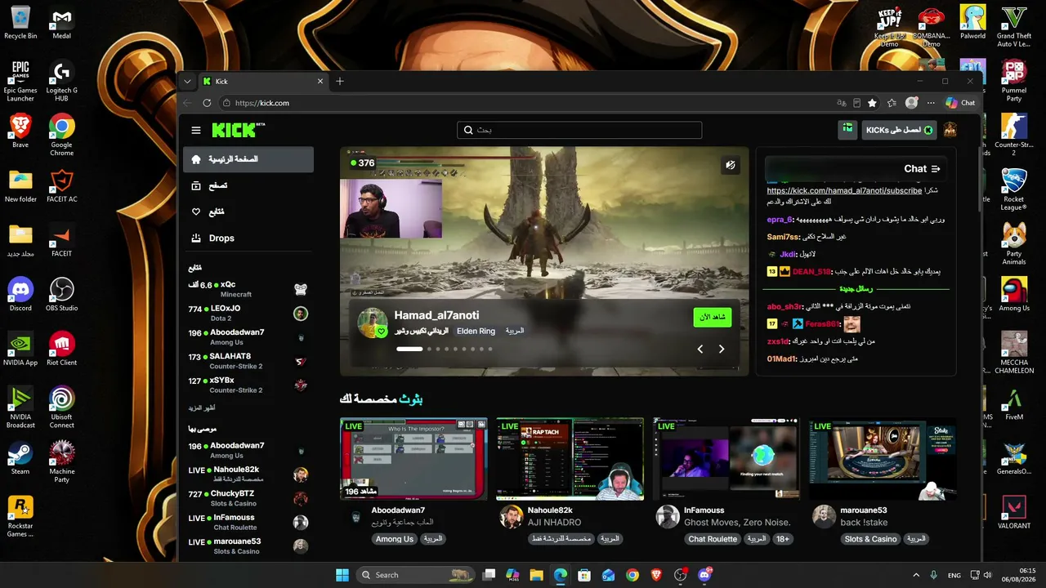1046x588 pixels.
Task: Open the VALORANT desktop shortcut
Action: coord(1014,512)
